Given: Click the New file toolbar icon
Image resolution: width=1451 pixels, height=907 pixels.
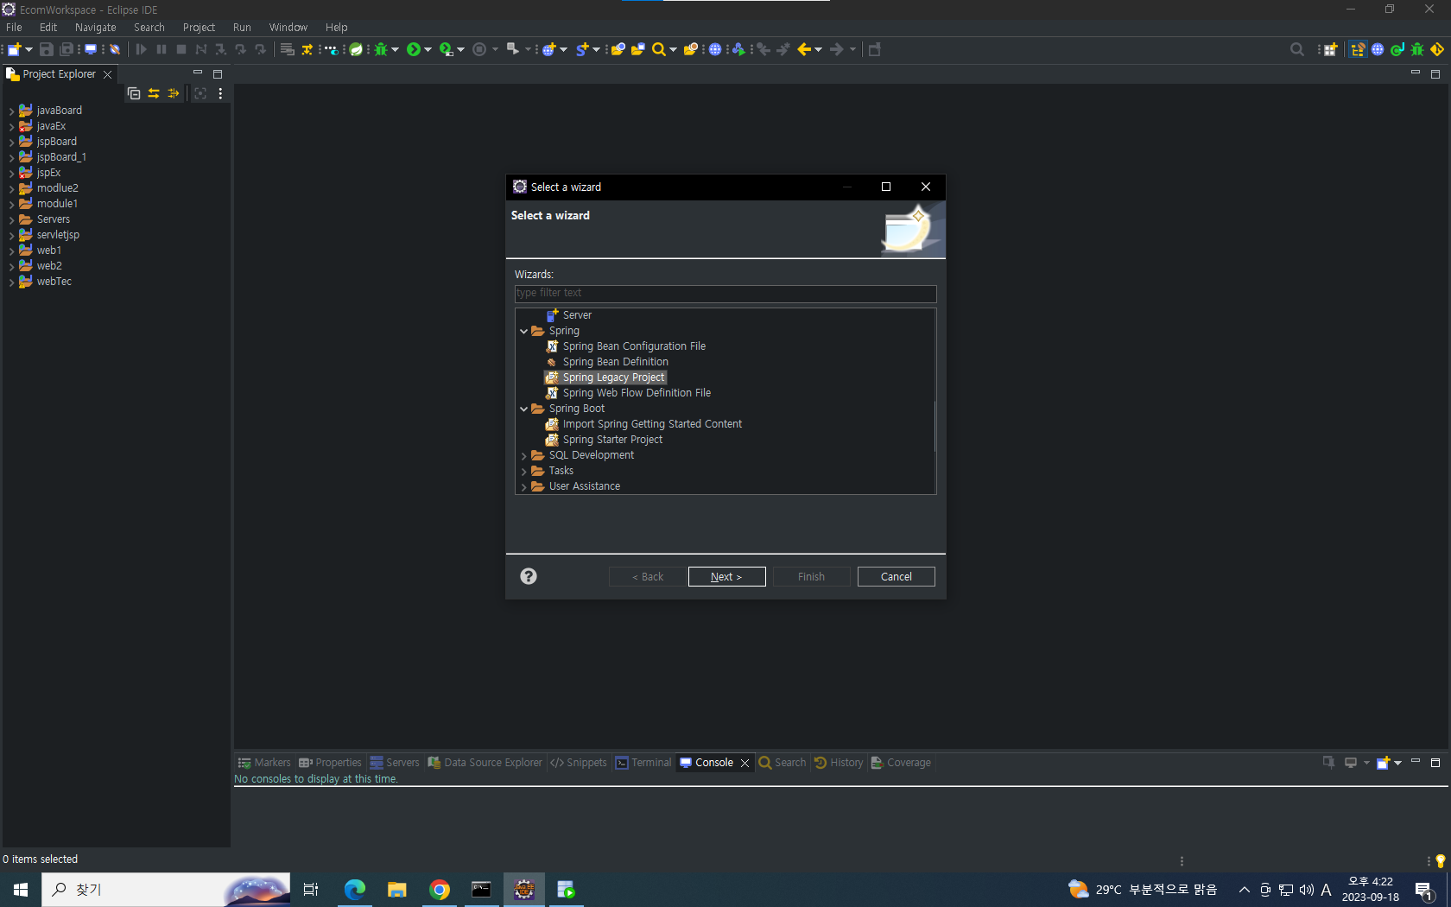Looking at the screenshot, I should (x=15, y=49).
